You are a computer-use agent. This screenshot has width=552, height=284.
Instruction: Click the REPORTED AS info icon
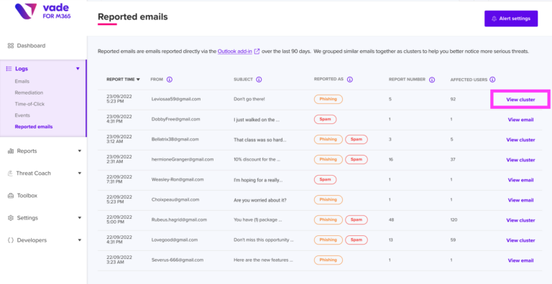click(x=349, y=80)
